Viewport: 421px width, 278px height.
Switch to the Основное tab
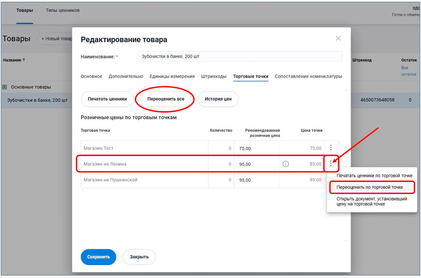click(x=91, y=76)
